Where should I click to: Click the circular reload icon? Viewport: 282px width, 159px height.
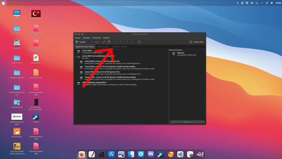tap(139, 42)
